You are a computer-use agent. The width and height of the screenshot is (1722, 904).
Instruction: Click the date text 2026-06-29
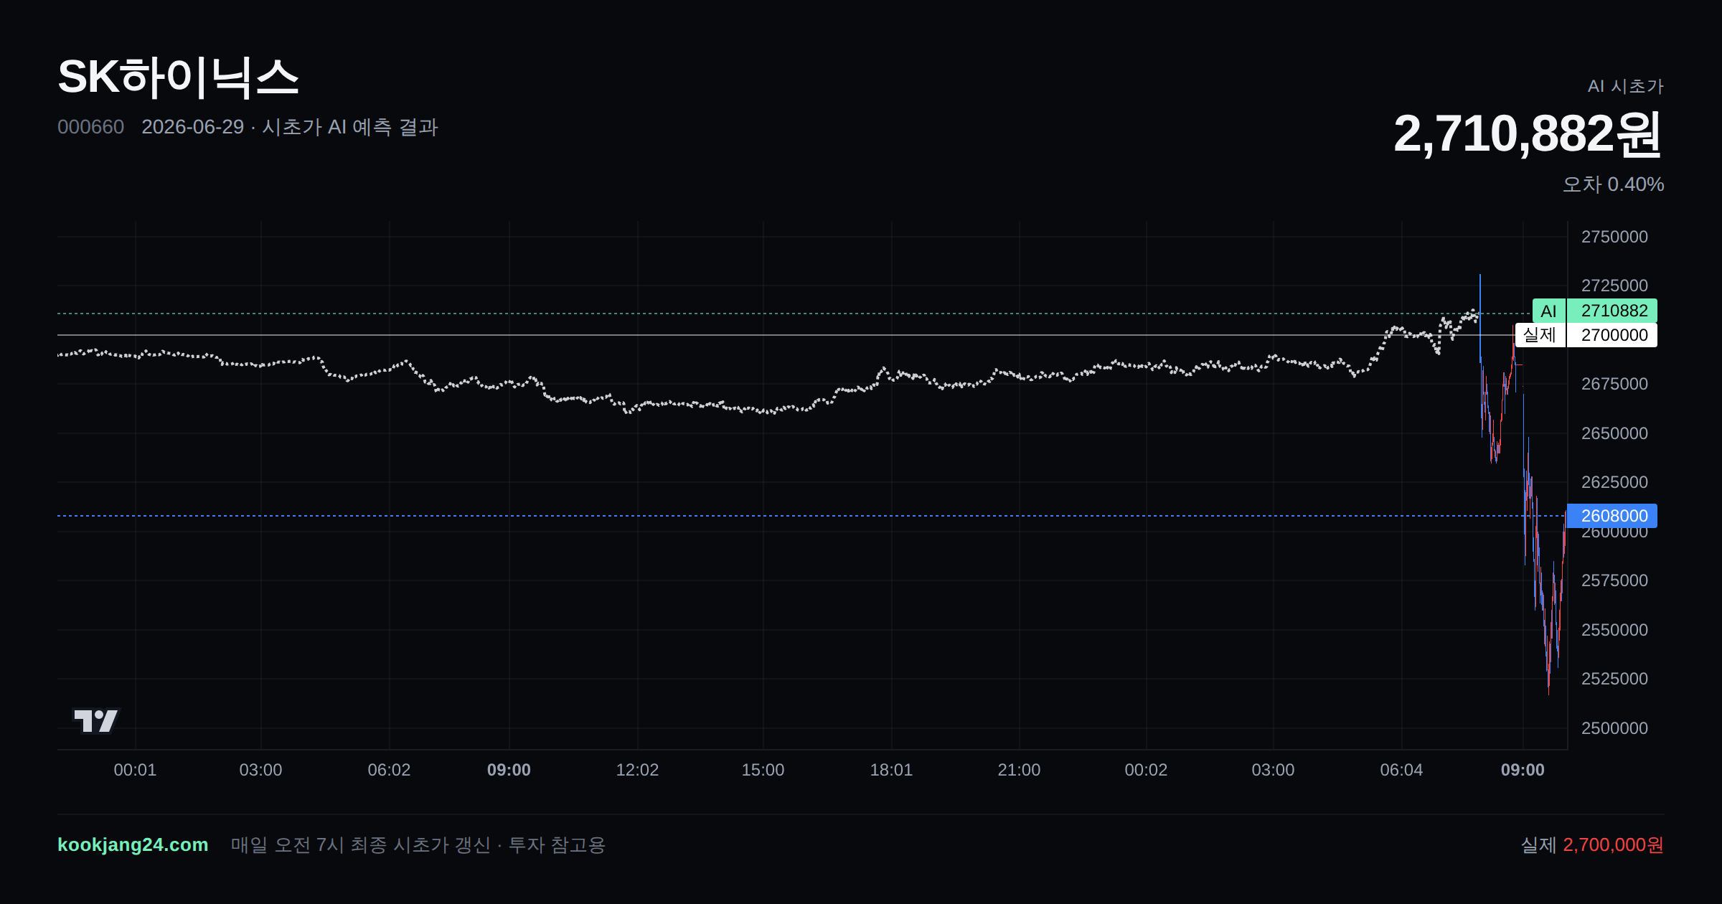192,127
